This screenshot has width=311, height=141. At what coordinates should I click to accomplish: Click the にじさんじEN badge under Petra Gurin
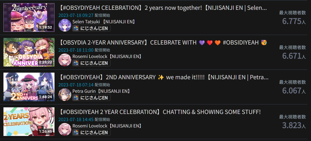pyautogui.click(x=91, y=98)
